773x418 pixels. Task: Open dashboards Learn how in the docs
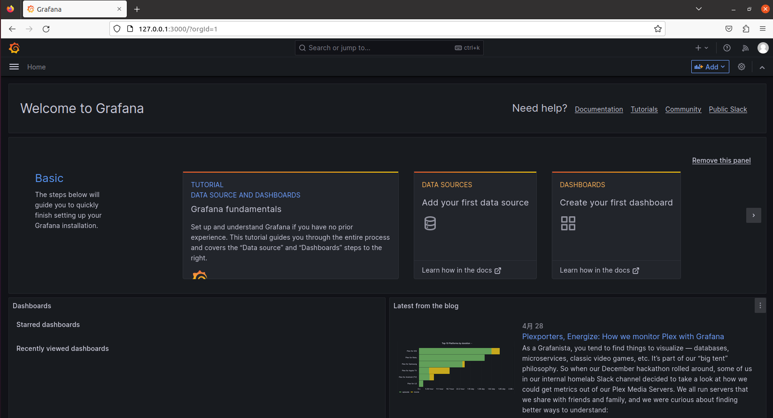click(599, 270)
